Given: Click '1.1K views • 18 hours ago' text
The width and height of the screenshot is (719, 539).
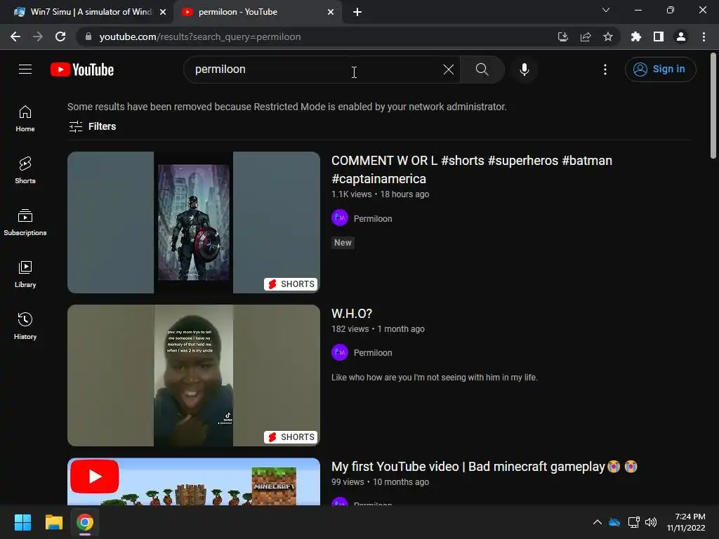Looking at the screenshot, I should (x=380, y=194).
